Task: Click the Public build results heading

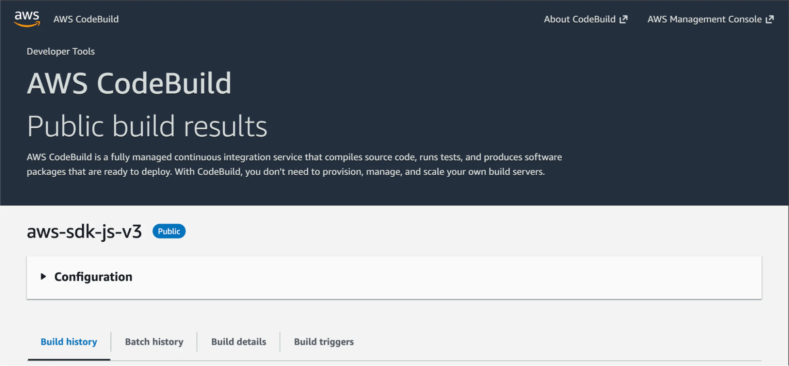Action: [147, 127]
